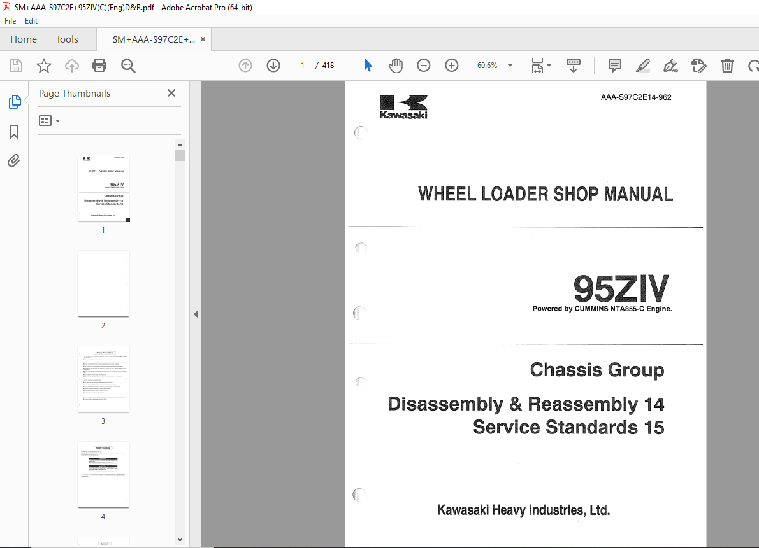
Task: Open the Find text magnifier tool
Action: (x=128, y=66)
